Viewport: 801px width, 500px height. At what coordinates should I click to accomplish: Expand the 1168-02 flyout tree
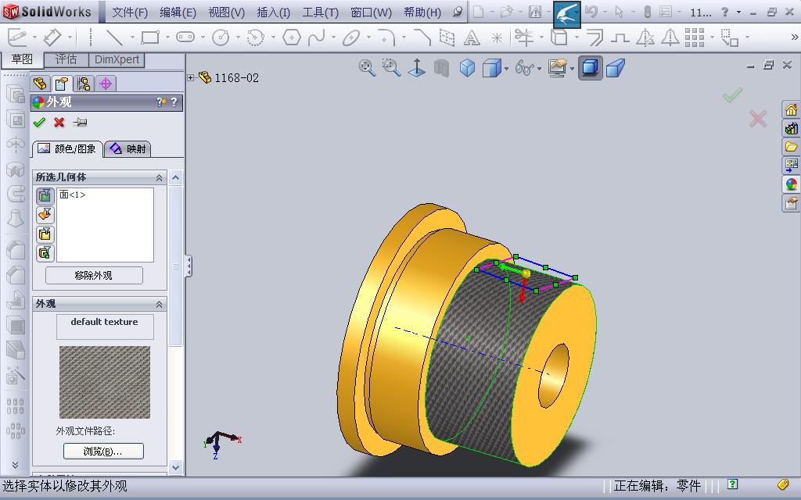[x=191, y=77]
